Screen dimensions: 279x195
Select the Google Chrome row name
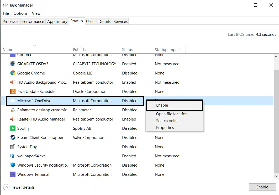[x=31, y=73]
